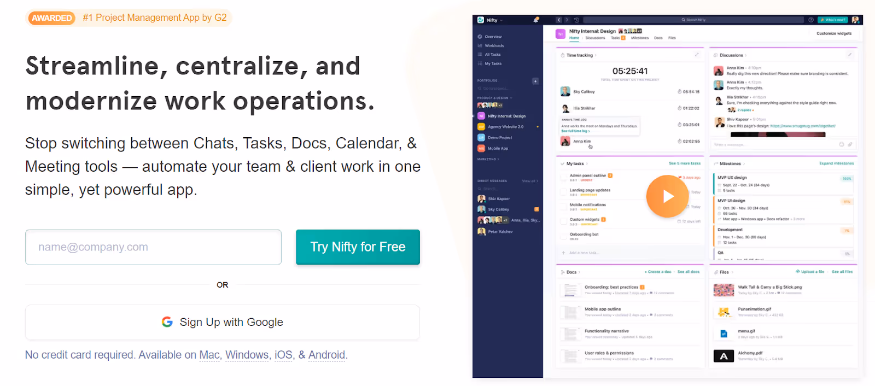The width and height of the screenshot is (875, 386).
Task: Open Milestones header chevron
Action: click(744, 163)
